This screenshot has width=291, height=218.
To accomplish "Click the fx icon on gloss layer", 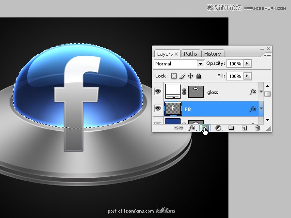I will point(253,92).
